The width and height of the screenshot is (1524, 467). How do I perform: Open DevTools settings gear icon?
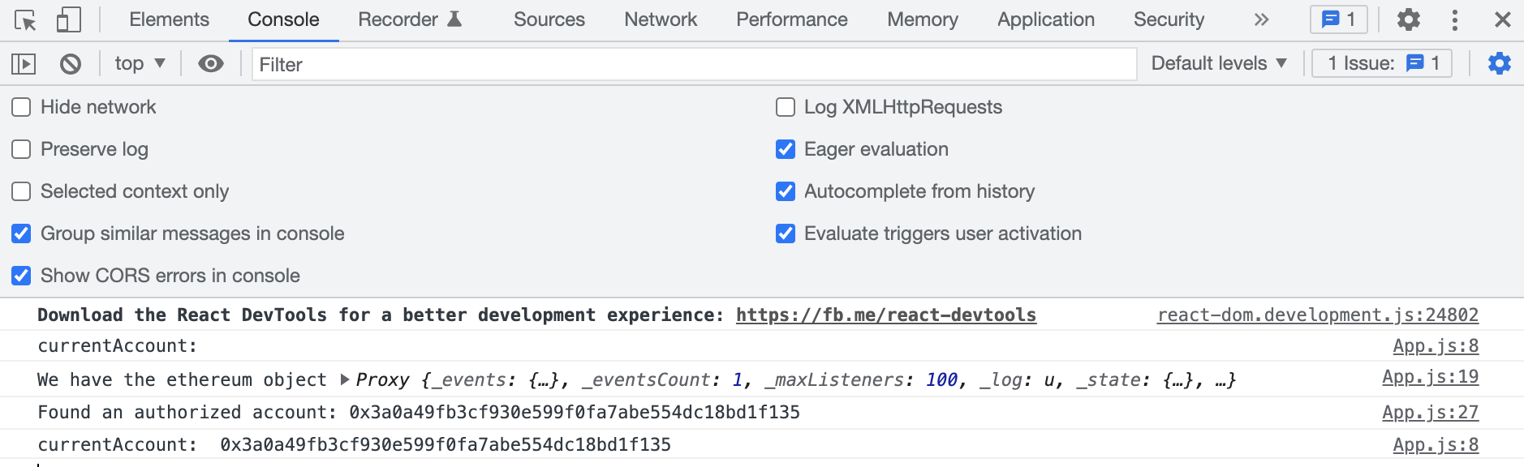point(1408,19)
